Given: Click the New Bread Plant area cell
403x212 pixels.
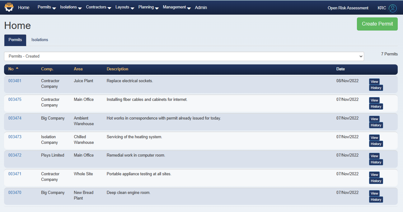Looking at the screenshot, I should coord(83,196).
